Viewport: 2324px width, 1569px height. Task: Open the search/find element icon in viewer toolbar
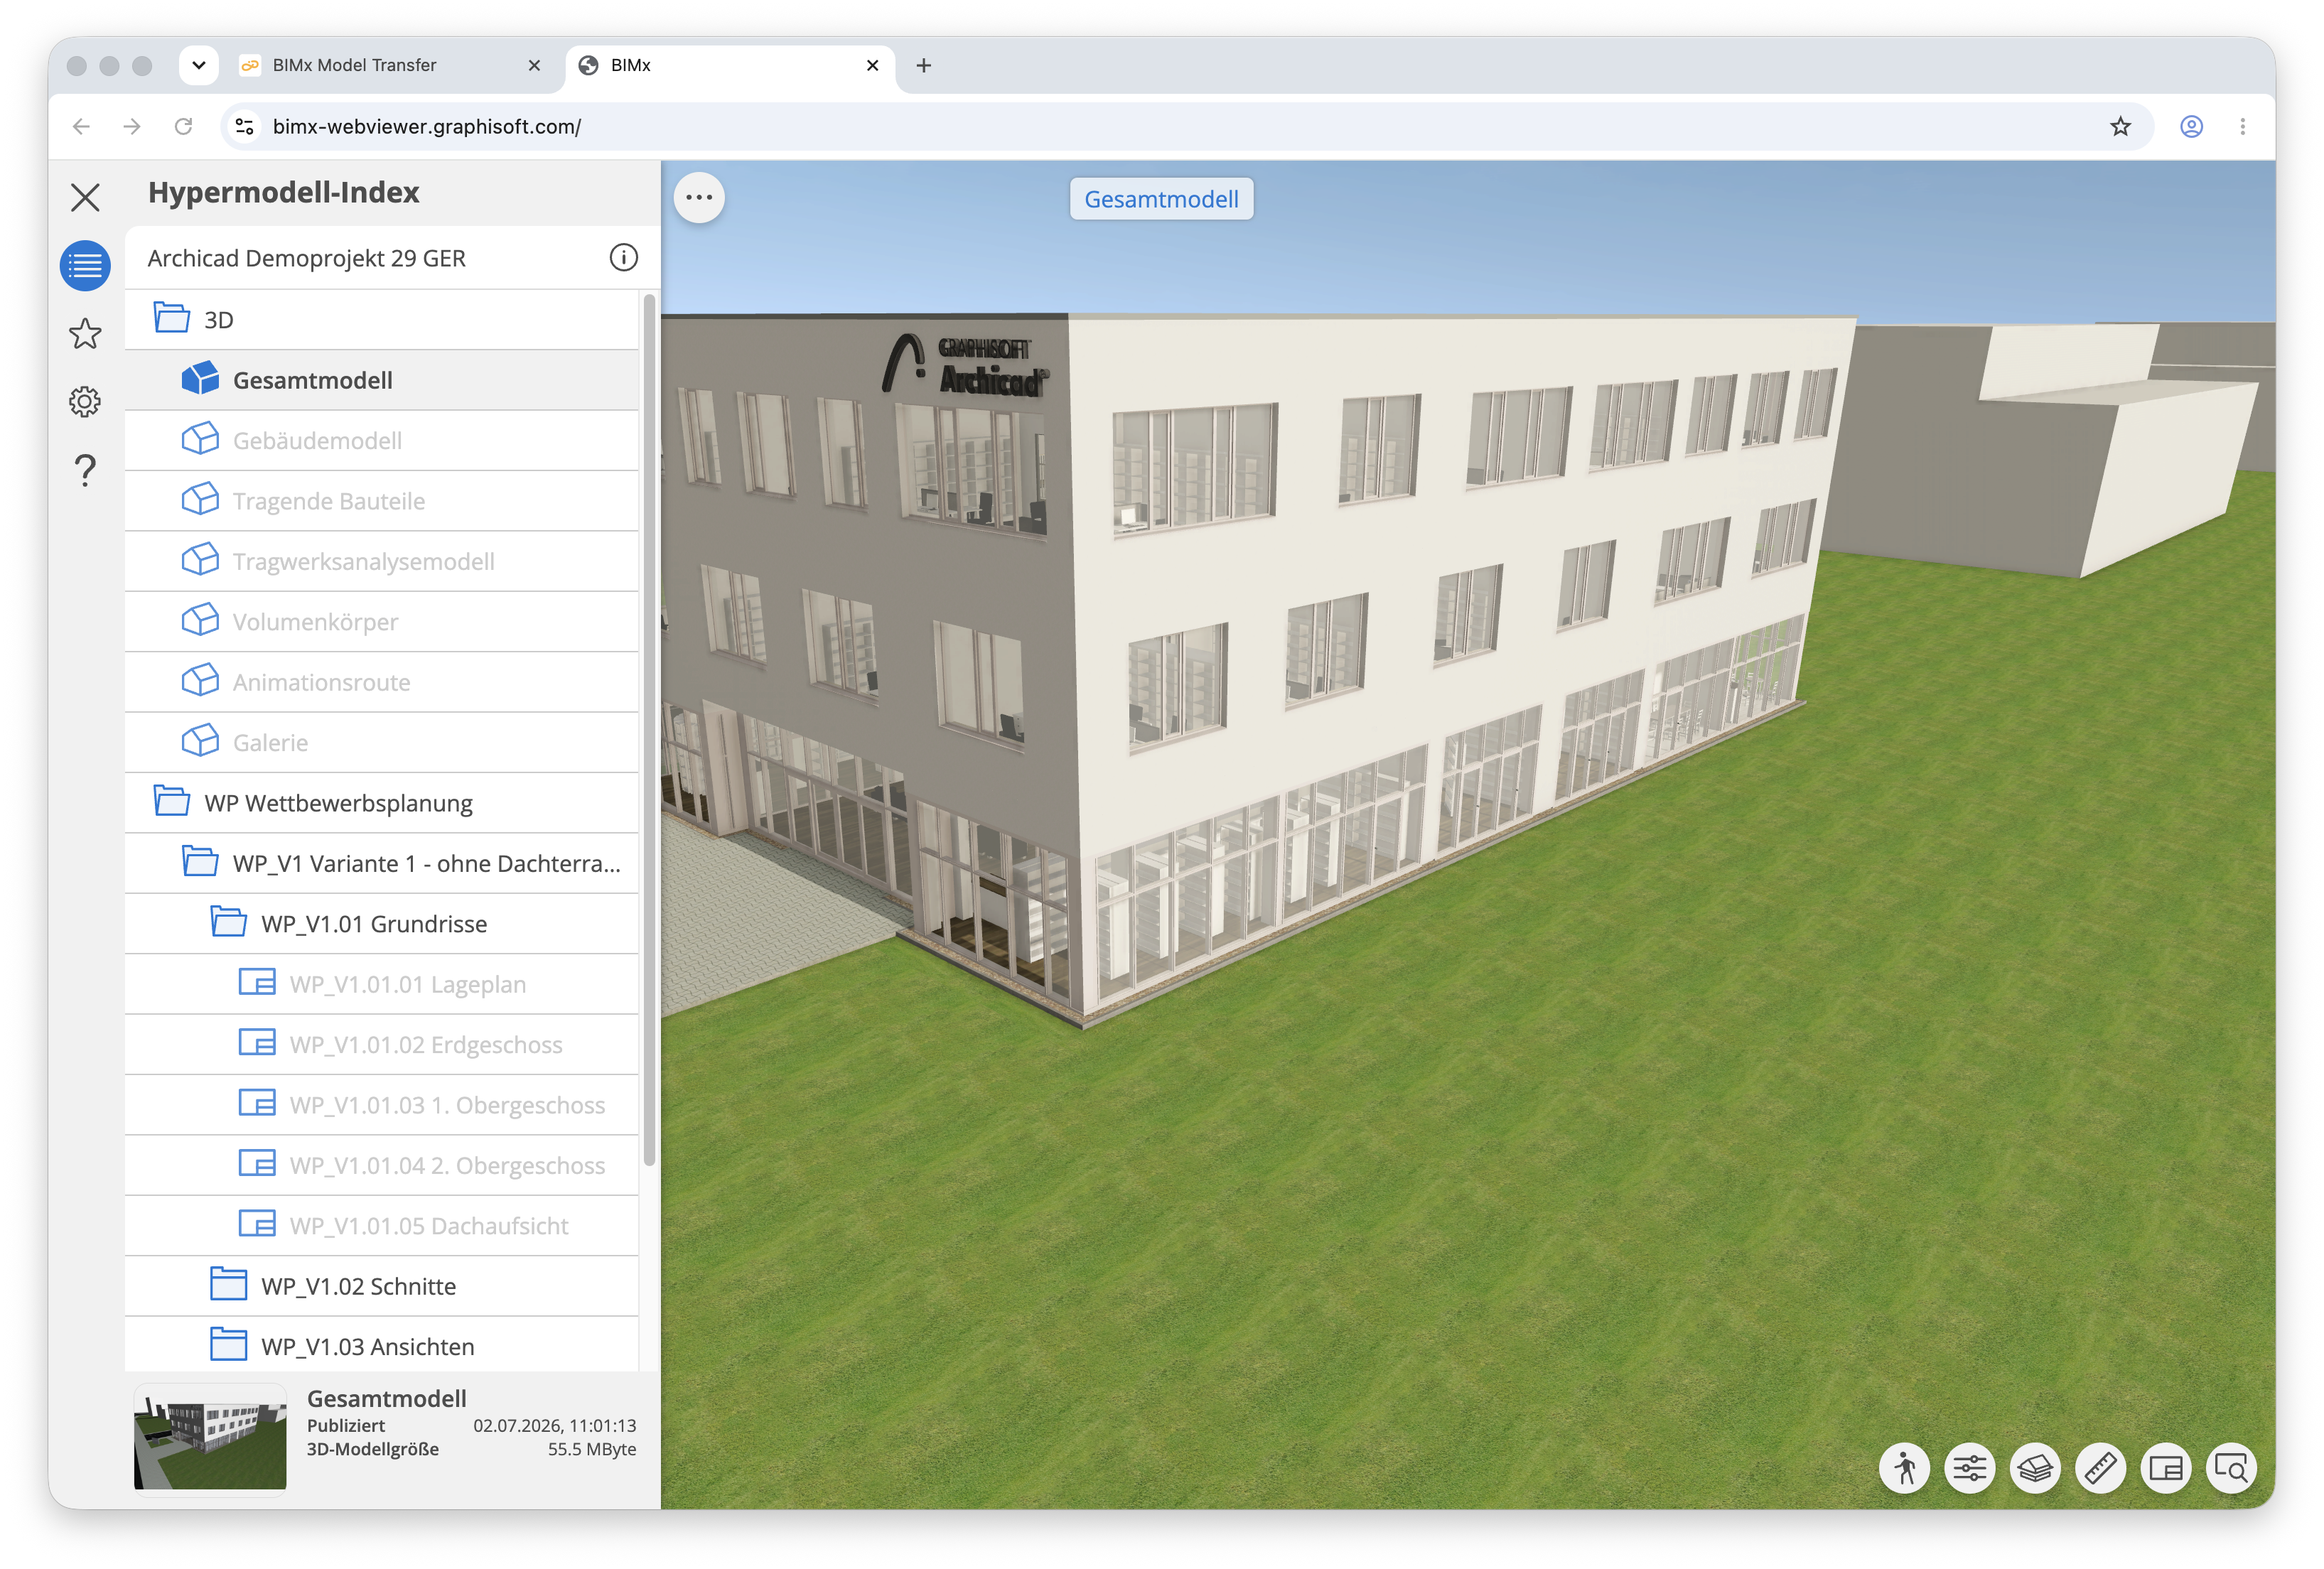2231,1468
